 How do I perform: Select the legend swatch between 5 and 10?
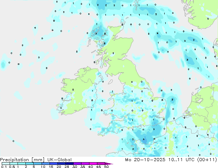[x=37, y=164]
